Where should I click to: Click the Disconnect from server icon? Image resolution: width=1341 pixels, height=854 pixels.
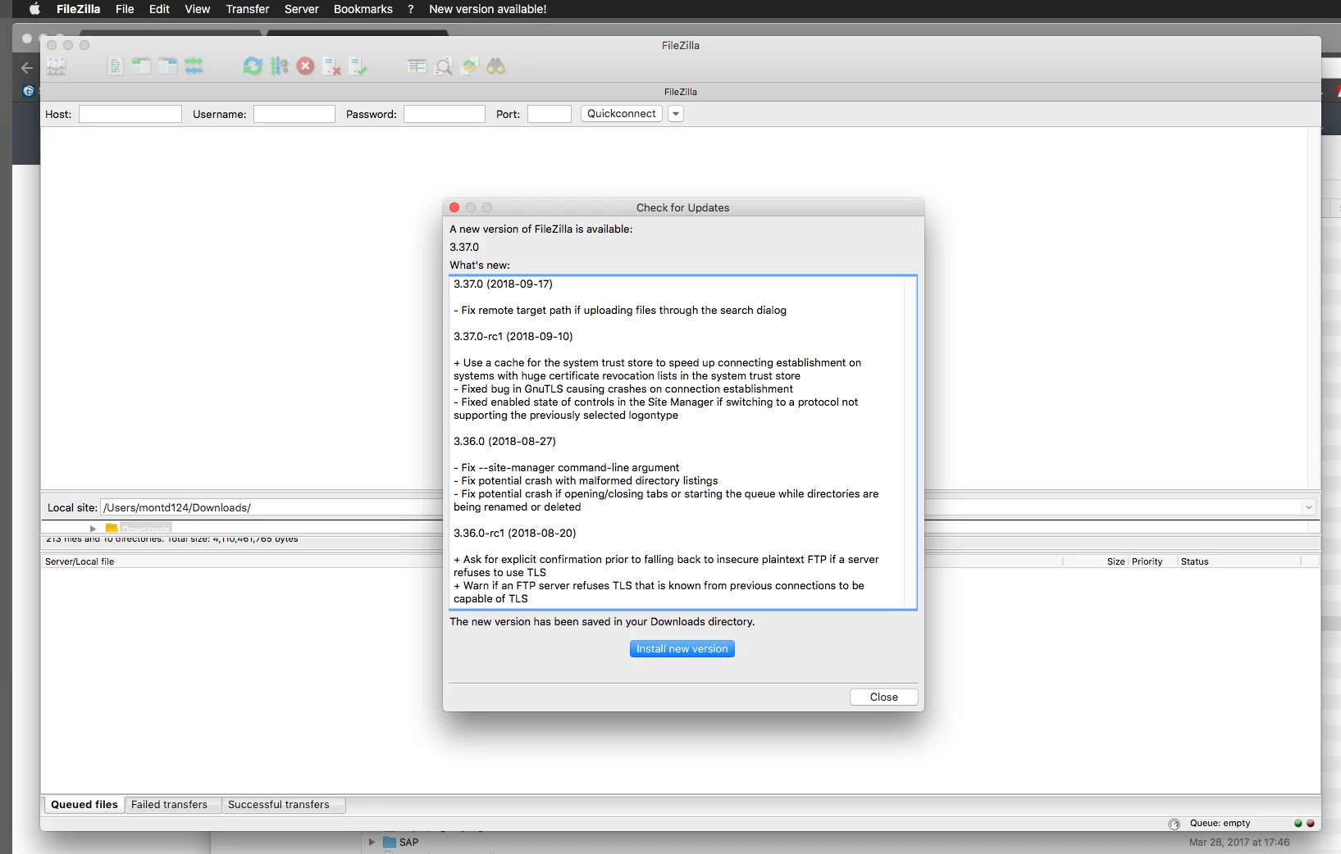coord(331,66)
